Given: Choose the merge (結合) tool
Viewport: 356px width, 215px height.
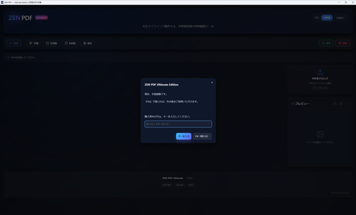Looking at the screenshot, I should click(88, 43).
